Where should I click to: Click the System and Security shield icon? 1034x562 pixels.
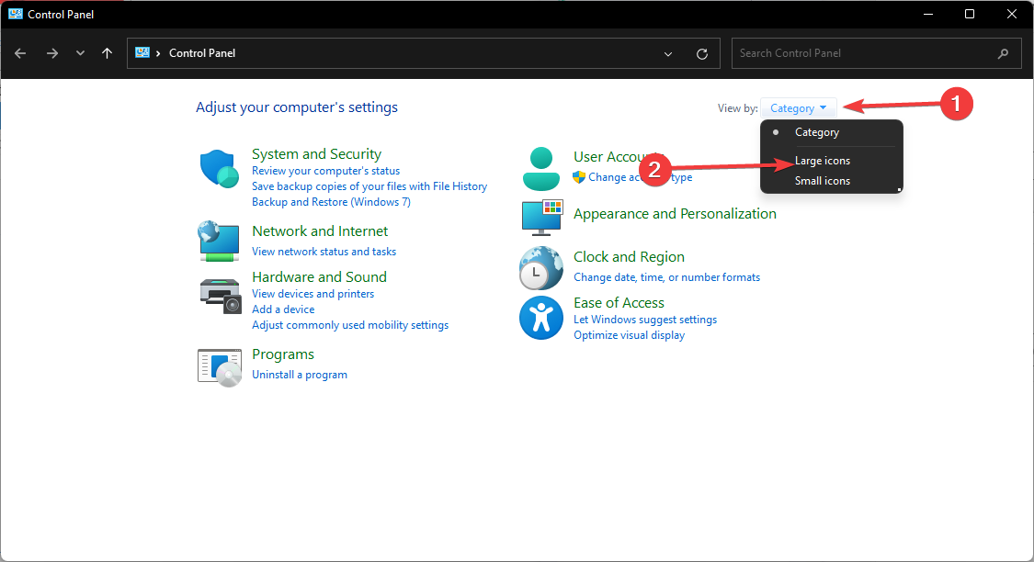click(219, 169)
